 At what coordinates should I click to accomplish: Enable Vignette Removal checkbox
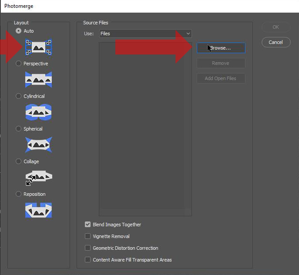point(88,236)
